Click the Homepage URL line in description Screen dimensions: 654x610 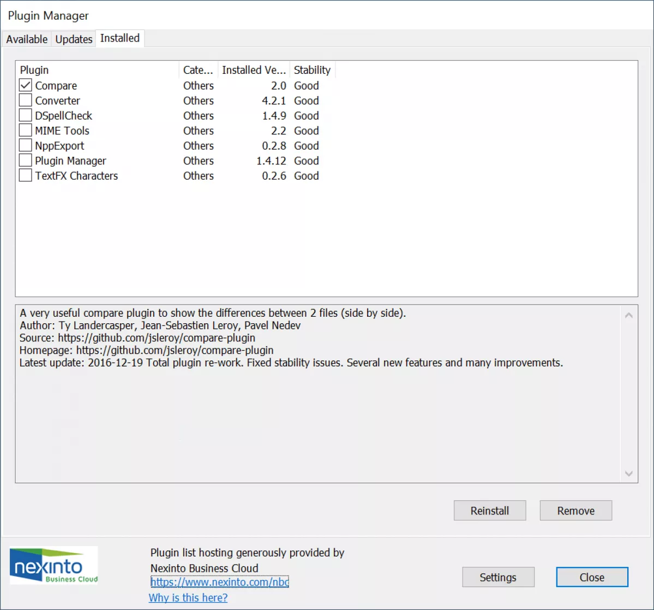click(146, 350)
